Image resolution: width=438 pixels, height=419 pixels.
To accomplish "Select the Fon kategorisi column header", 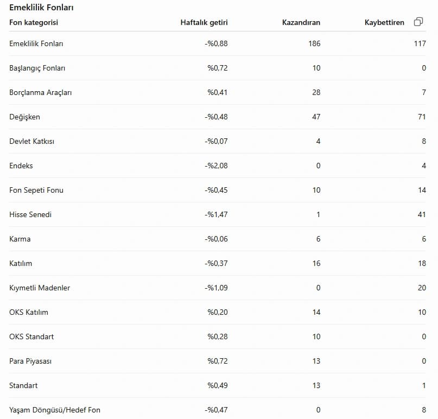I will coord(34,22).
